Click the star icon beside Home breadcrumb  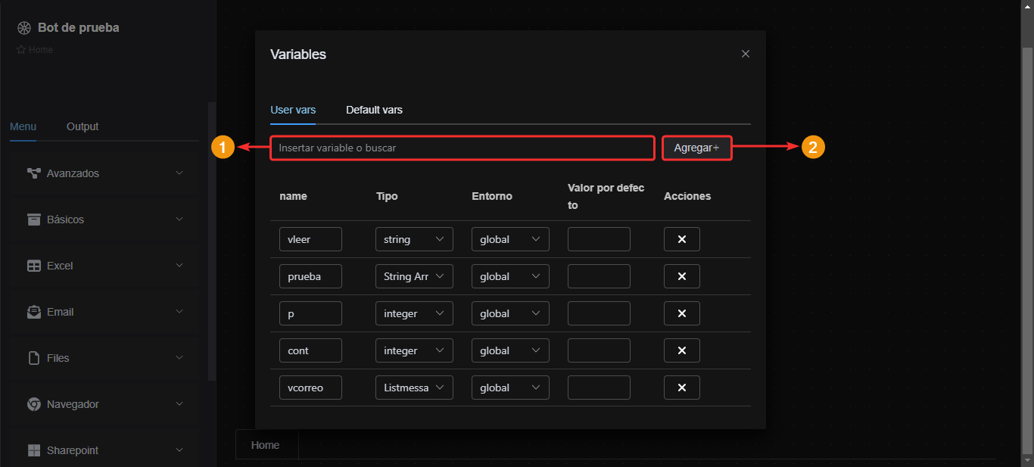pos(21,50)
